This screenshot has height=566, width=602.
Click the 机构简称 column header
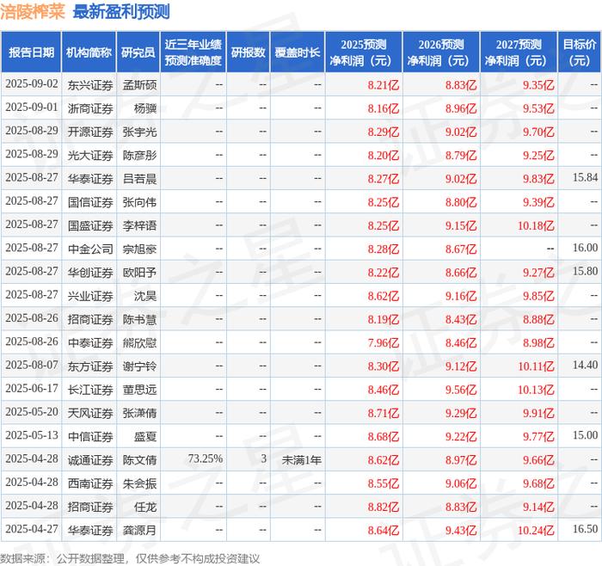tap(89, 52)
